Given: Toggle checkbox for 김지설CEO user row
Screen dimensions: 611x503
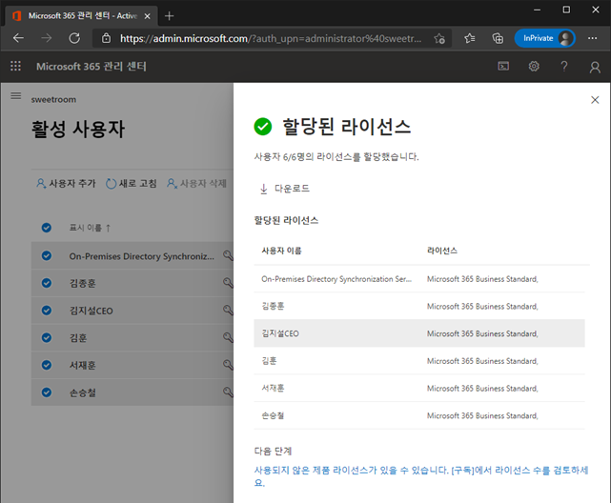Looking at the screenshot, I should click(47, 311).
